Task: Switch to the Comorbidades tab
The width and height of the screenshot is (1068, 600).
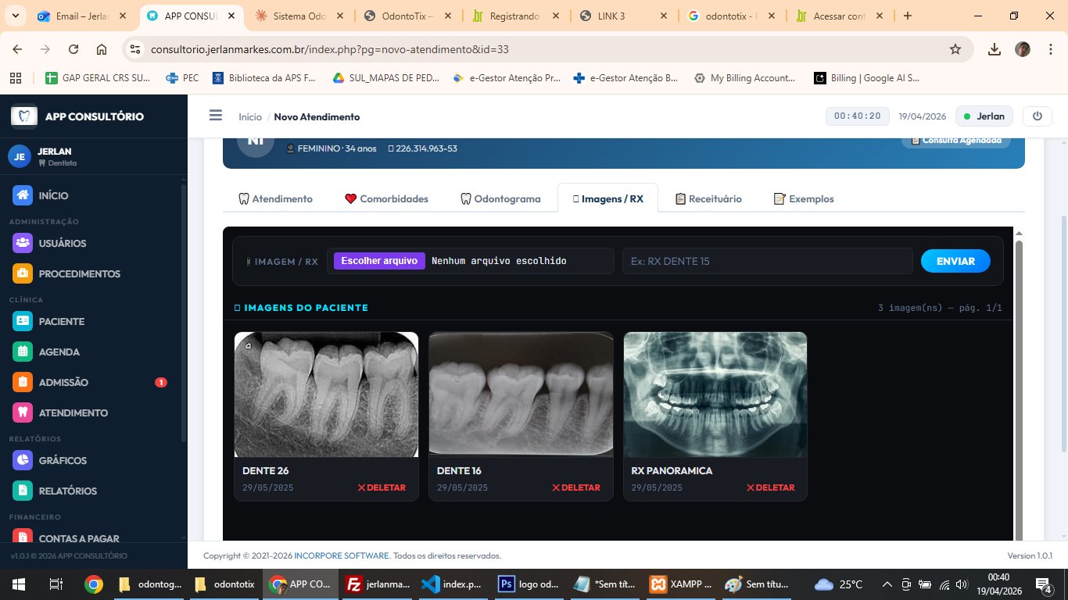Action: pyautogui.click(x=386, y=198)
